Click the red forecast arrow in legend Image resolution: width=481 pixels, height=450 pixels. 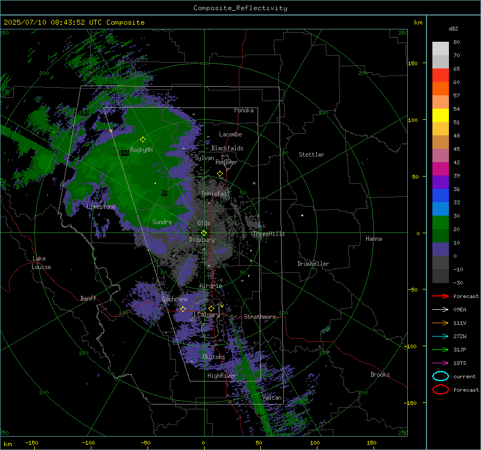pos(440,296)
